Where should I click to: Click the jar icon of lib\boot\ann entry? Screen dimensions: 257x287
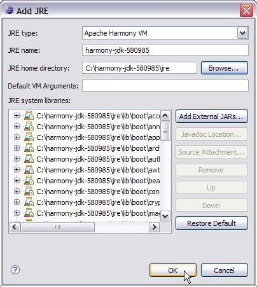coord(29,127)
